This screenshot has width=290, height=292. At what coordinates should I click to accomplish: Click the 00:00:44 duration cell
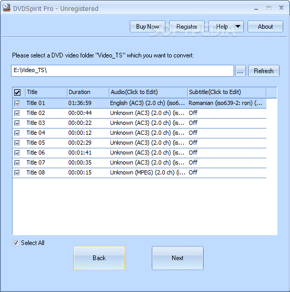click(x=80, y=113)
